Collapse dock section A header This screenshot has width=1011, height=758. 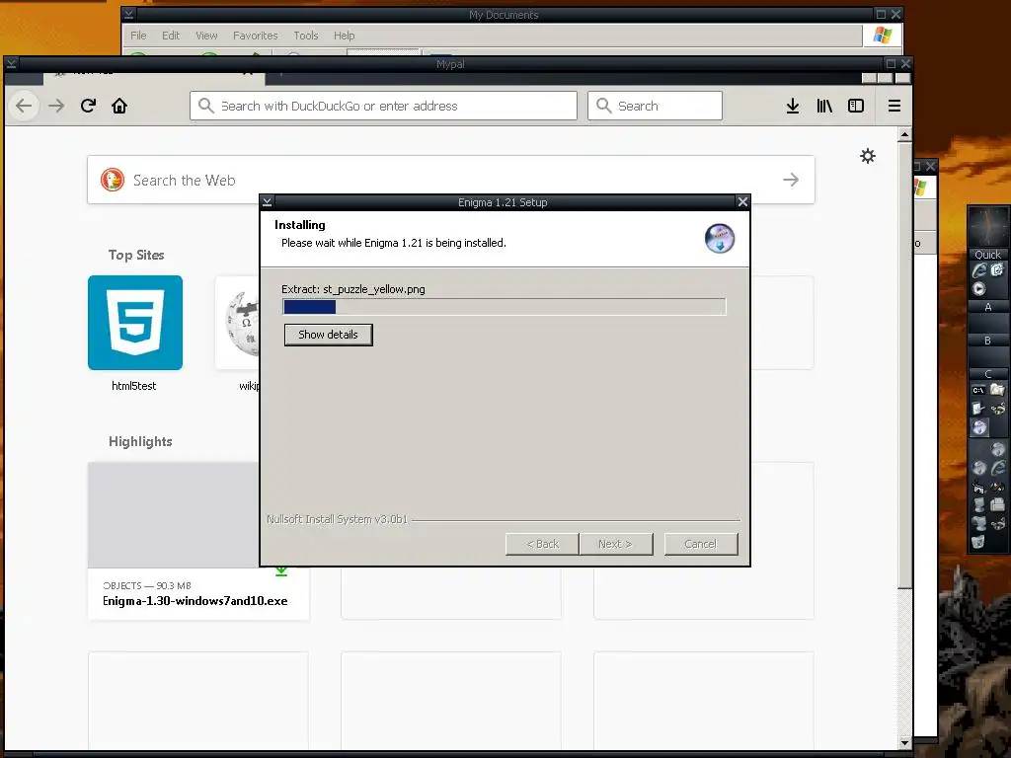coord(987,308)
